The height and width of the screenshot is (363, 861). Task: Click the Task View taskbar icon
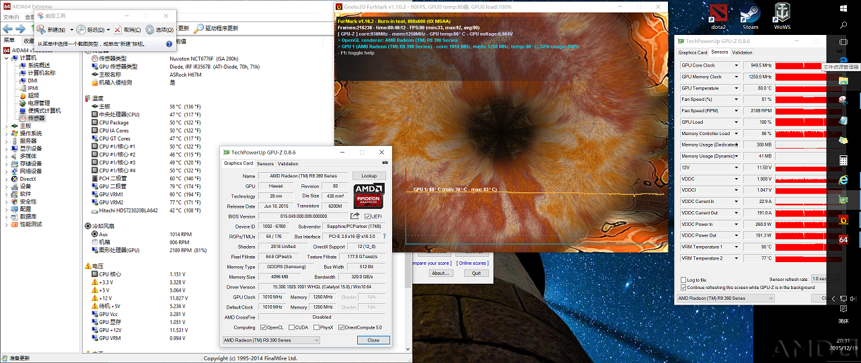pyautogui.click(x=844, y=42)
